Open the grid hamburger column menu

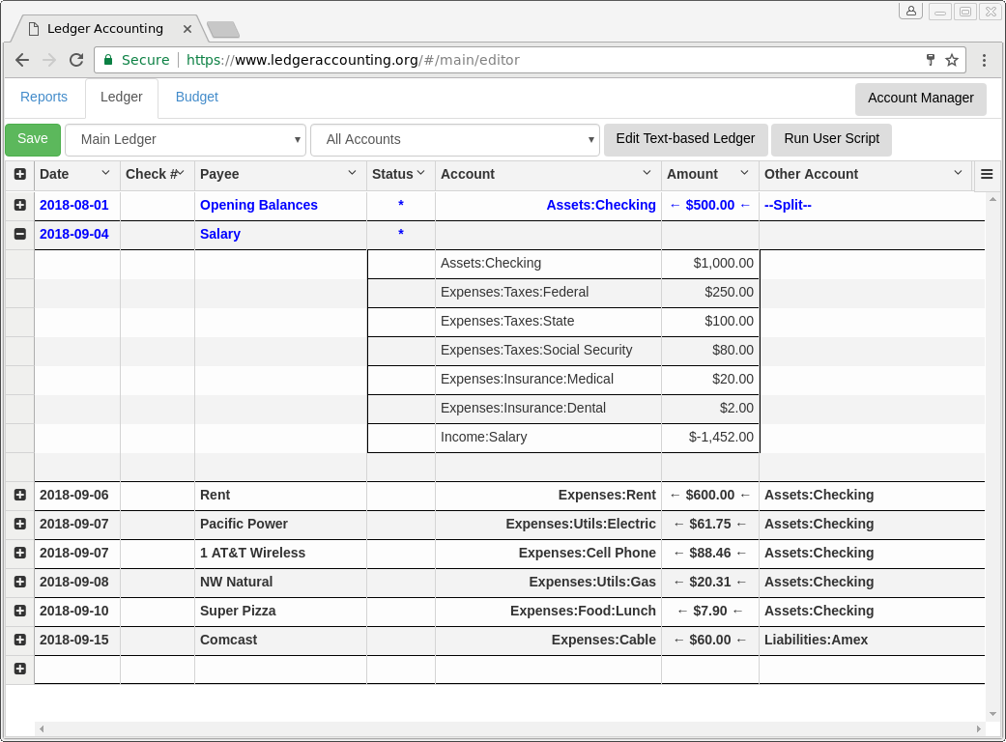(x=987, y=175)
